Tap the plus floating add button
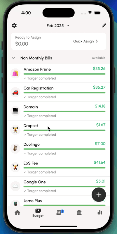This screenshot has width=117, height=234. pos(99,195)
